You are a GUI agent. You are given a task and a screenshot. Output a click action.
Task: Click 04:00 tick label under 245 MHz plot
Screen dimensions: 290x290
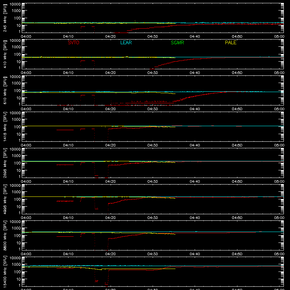pyautogui.click(x=26, y=37)
